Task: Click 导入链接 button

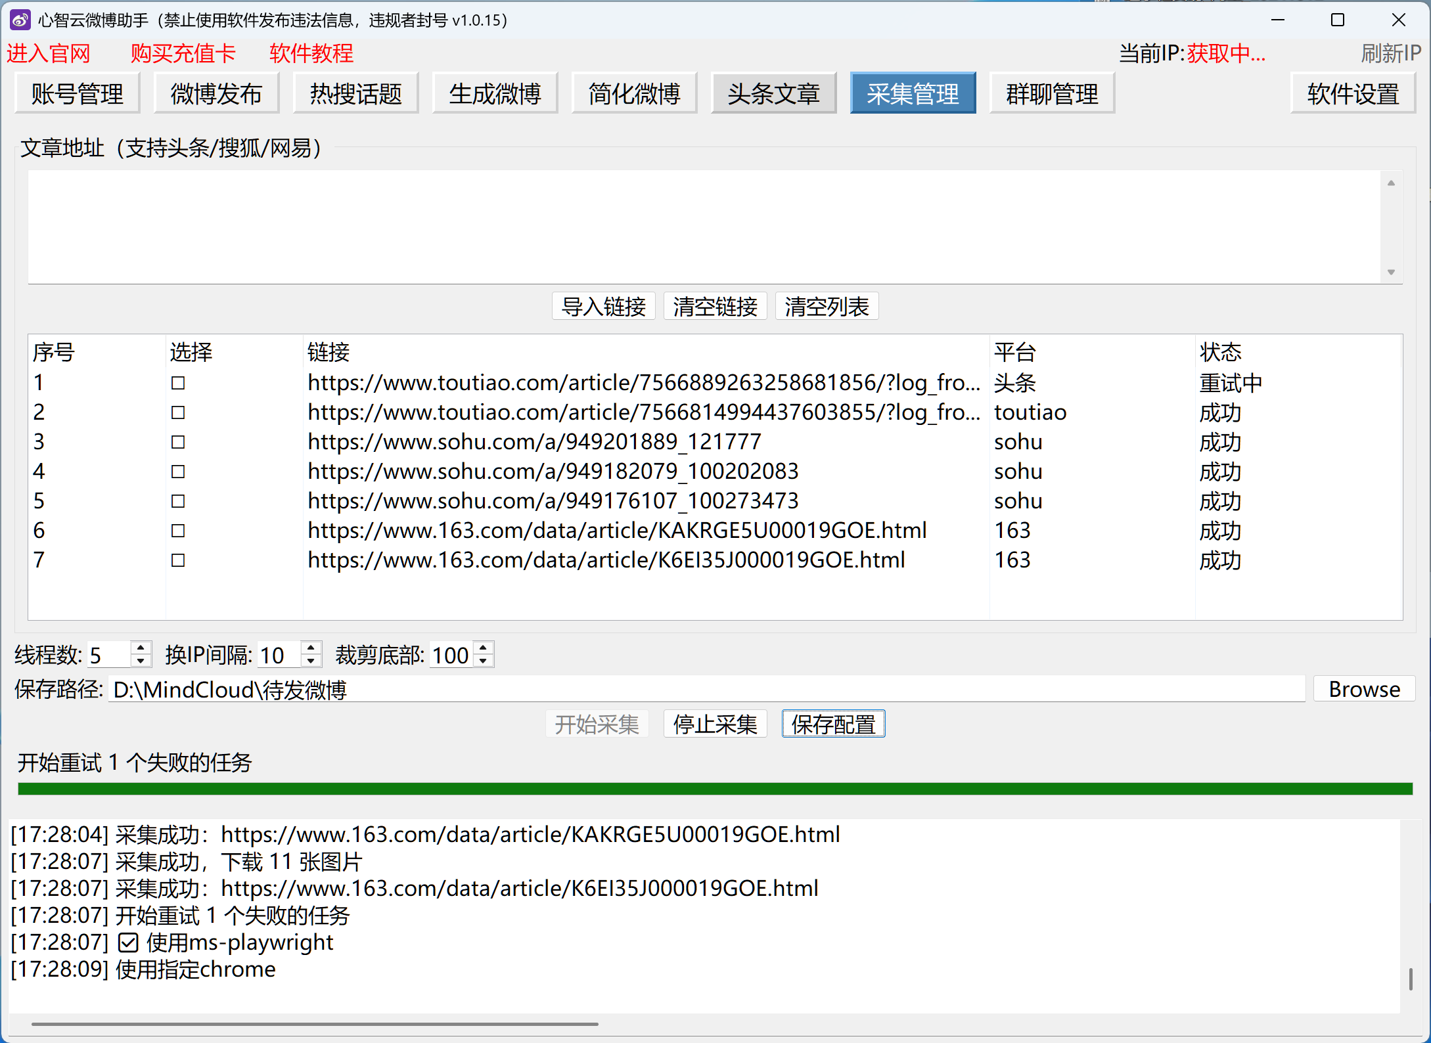Action: click(603, 307)
